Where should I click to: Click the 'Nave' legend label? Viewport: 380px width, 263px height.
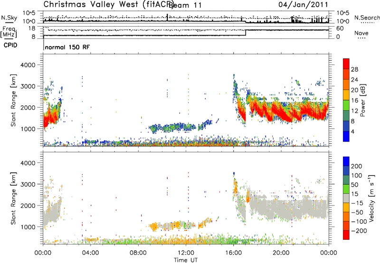click(x=361, y=33)
